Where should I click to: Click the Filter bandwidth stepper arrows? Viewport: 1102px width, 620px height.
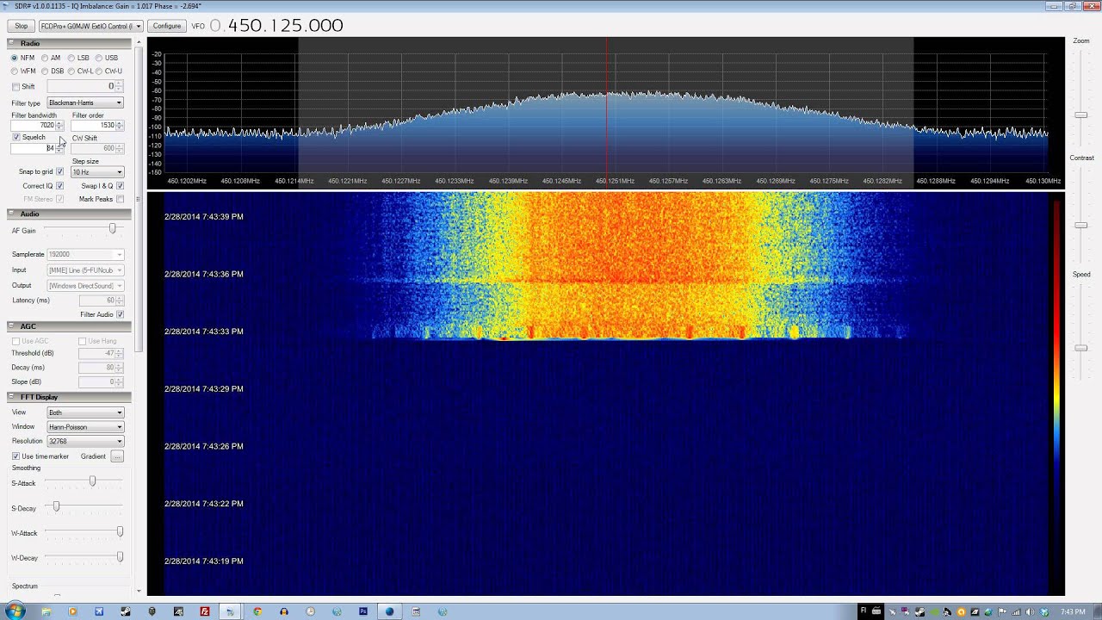(59, 125)
